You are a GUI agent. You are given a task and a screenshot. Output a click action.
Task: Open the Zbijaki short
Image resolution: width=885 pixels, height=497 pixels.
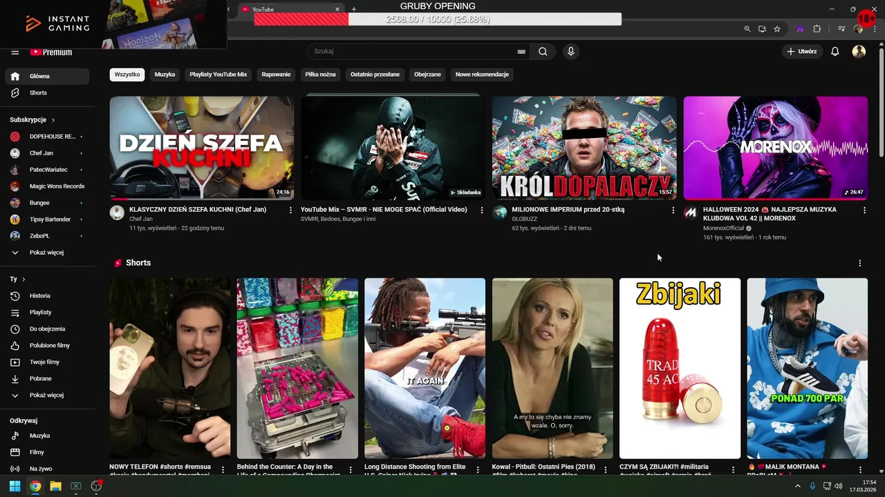point(680,369)
